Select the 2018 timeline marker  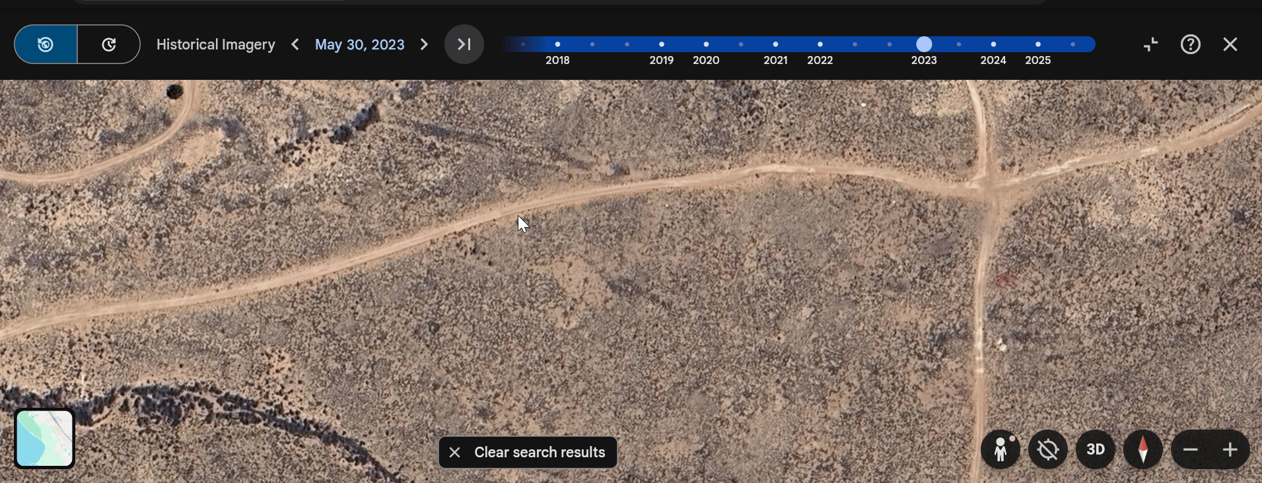(557, 44)
